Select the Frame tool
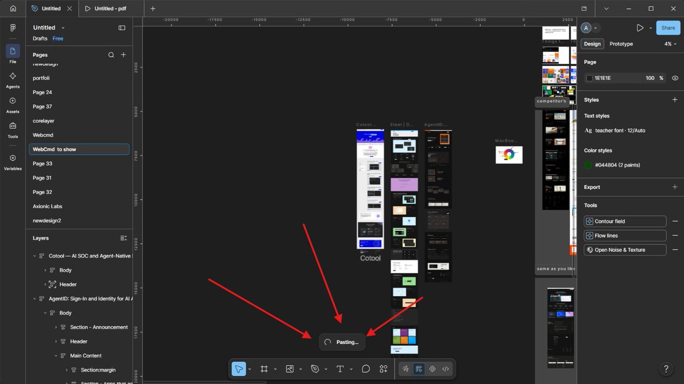The image size is (684, 384). [x=264, y=369]
